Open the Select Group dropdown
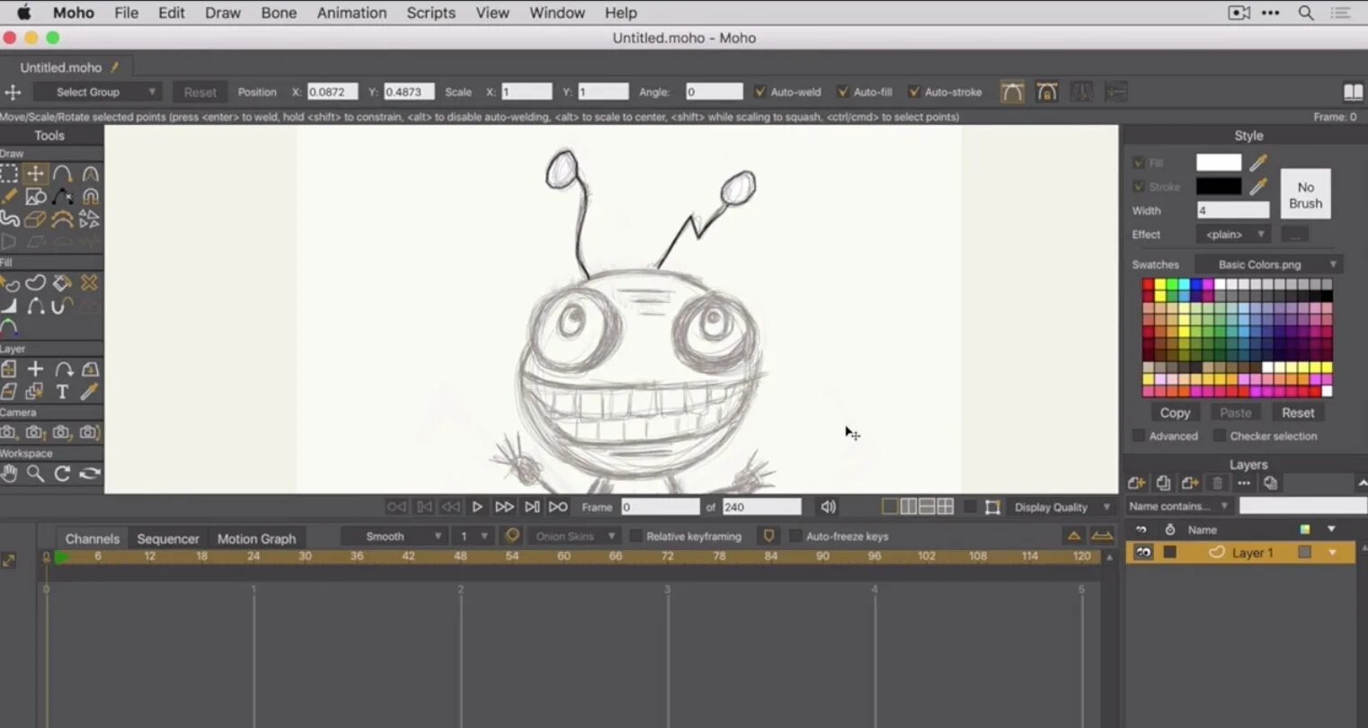Screen dimensions: 1368x728 coord(96,91)
